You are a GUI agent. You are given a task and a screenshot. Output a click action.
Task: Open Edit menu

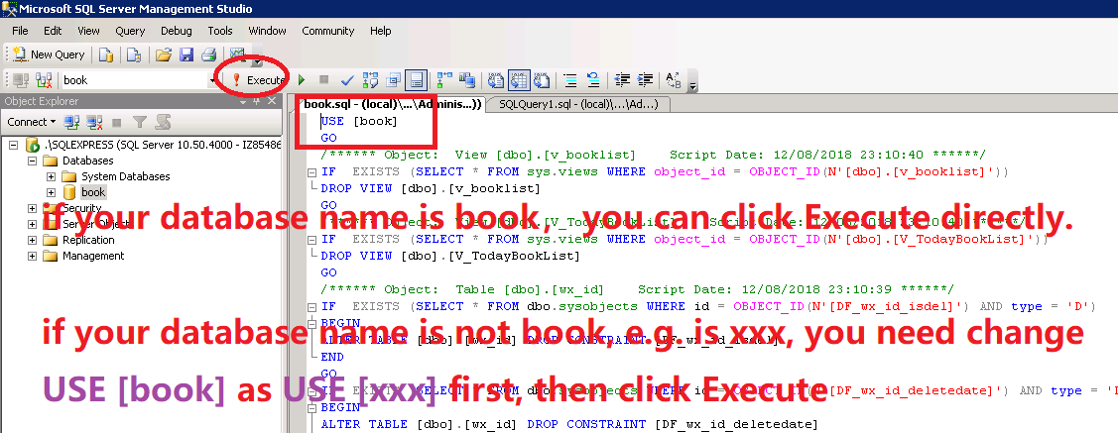[x=53, y=31]
